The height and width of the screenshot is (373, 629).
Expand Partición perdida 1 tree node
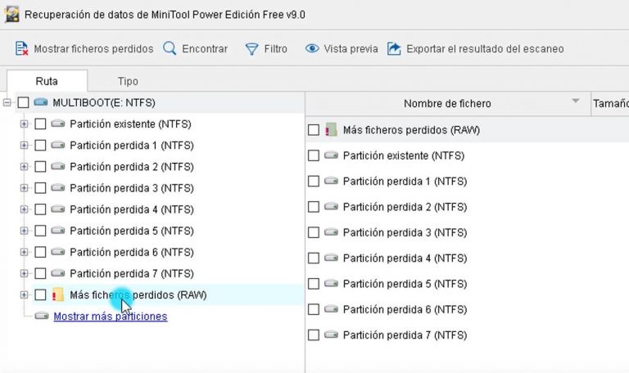coord(24,145)
